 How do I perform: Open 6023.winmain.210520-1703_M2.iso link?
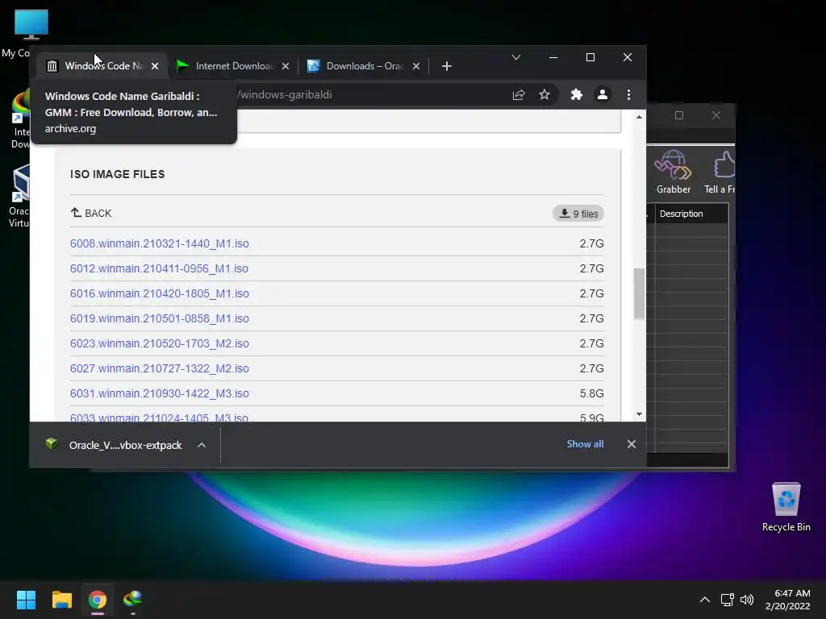pos(160,343)
